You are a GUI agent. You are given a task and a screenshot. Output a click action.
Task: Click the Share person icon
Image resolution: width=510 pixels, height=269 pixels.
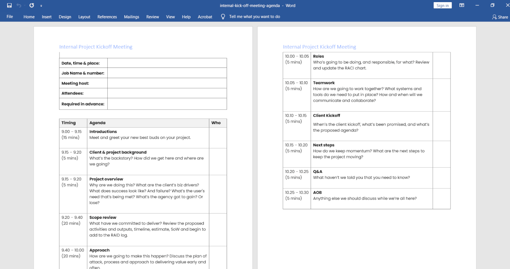[494, 17]
